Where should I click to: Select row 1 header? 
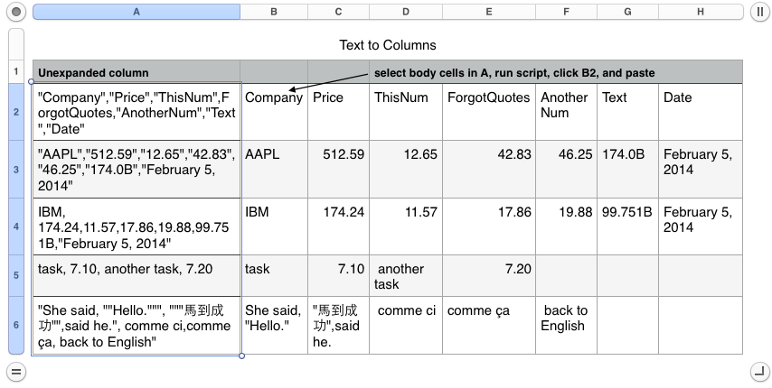[15, 71]
